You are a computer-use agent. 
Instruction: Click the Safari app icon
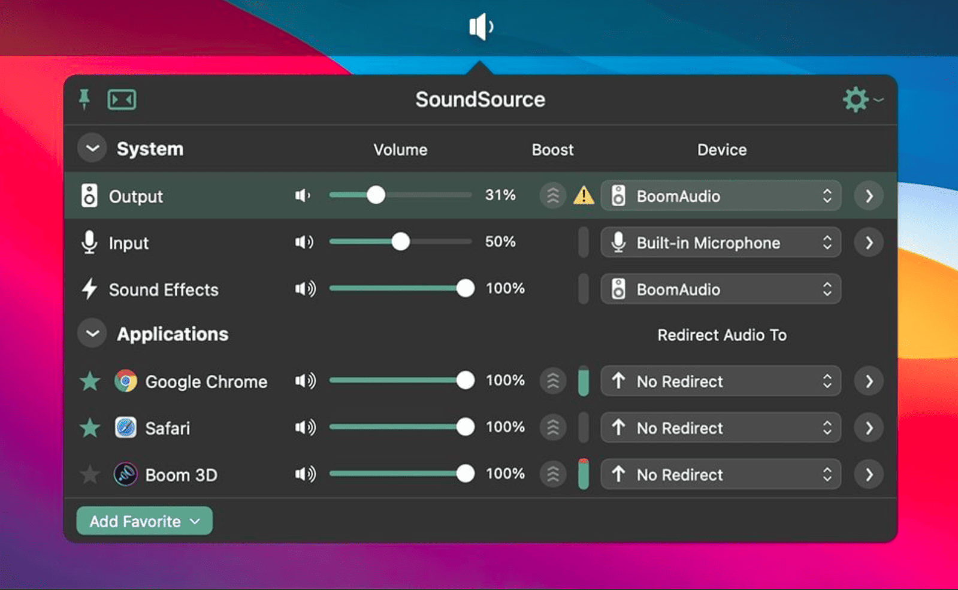point(126,428)
